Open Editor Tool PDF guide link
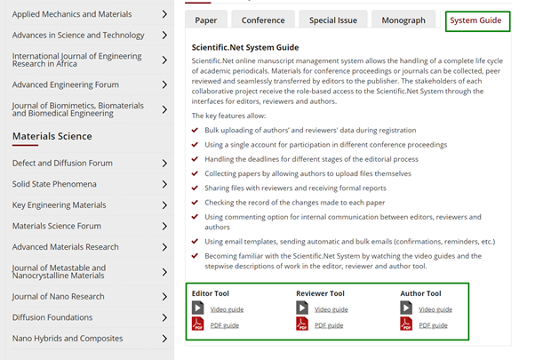 pyautogui.click(x=225, y=325)
